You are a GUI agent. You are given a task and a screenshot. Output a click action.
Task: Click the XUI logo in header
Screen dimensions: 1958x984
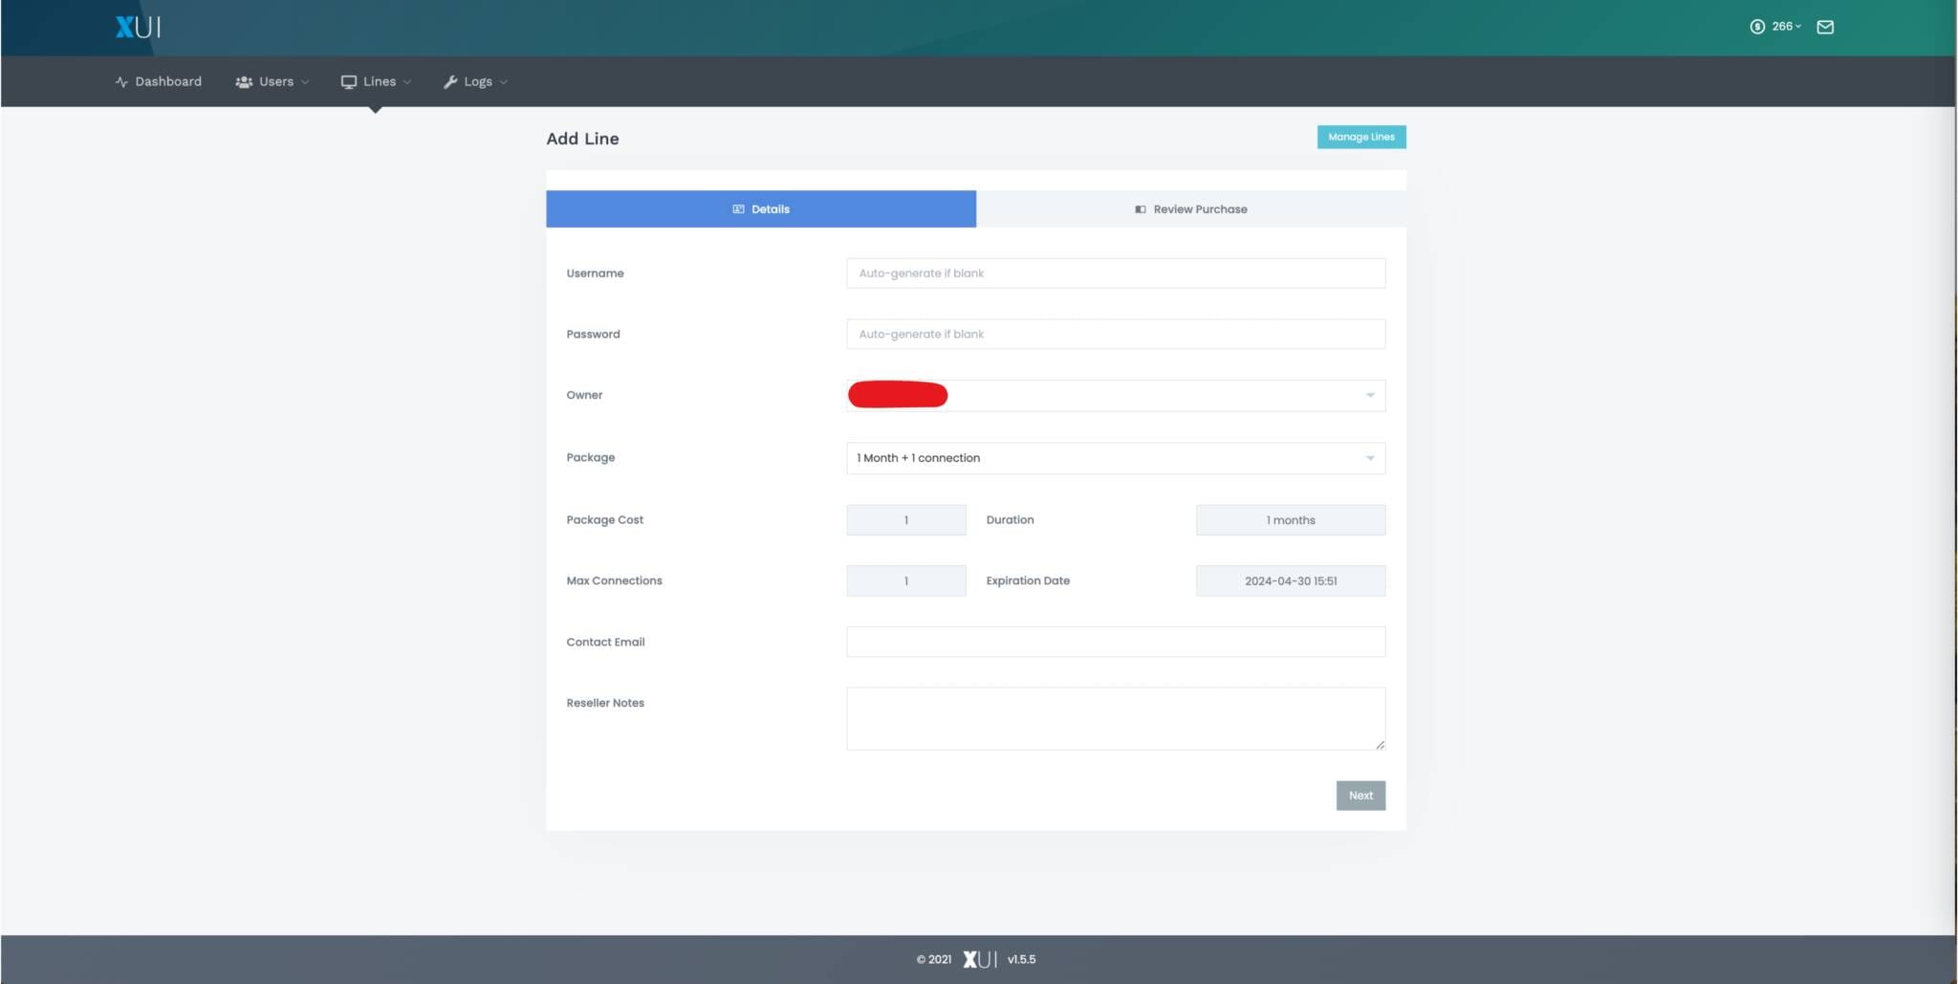[x=138, y=27]
